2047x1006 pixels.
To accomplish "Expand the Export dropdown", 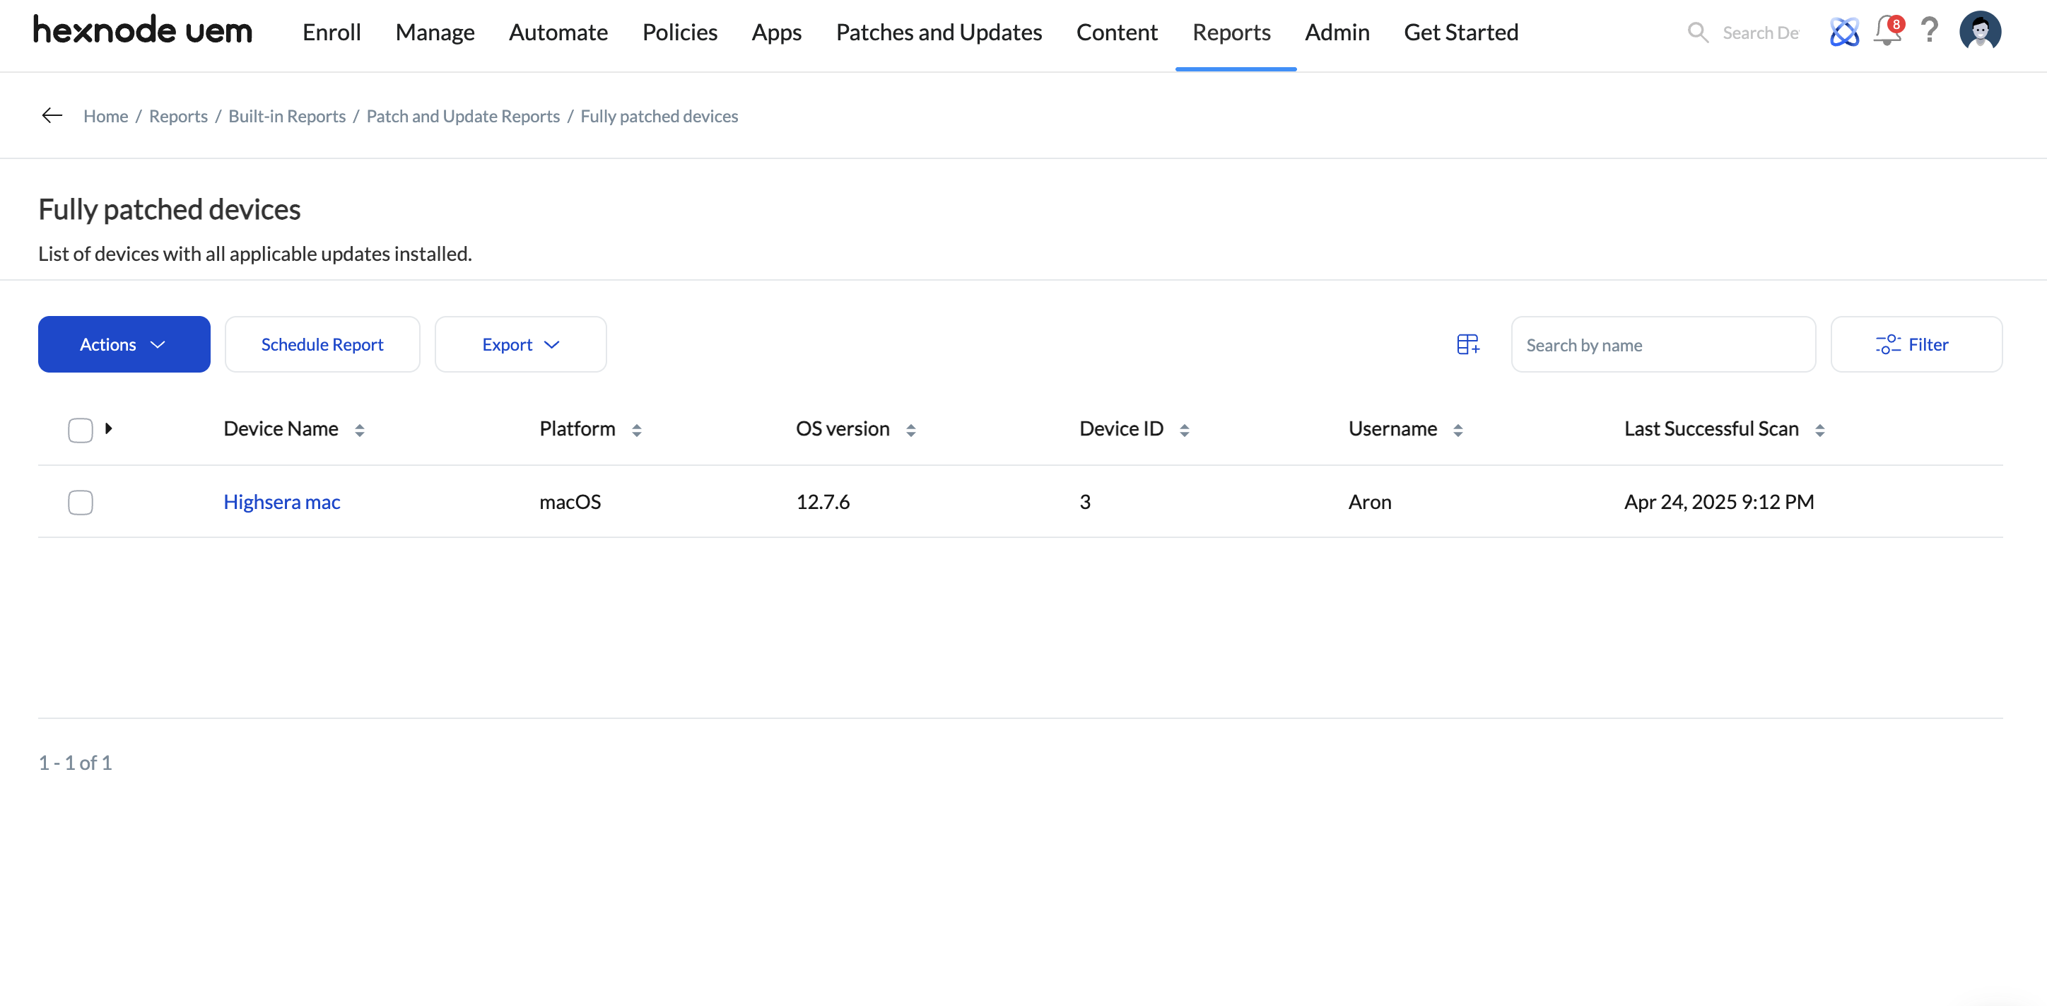I will click(x=520, y=344).
